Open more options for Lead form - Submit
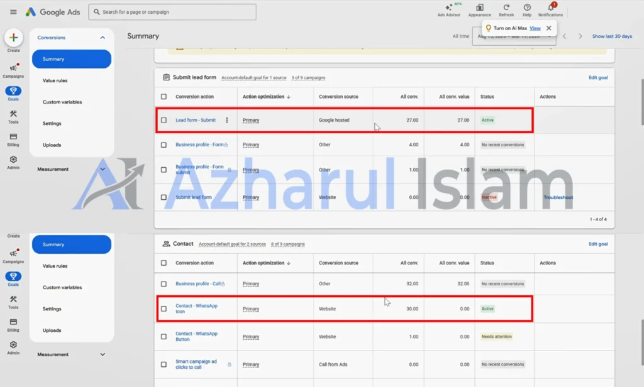The image size is (644, 387). [x=226, y=120]
